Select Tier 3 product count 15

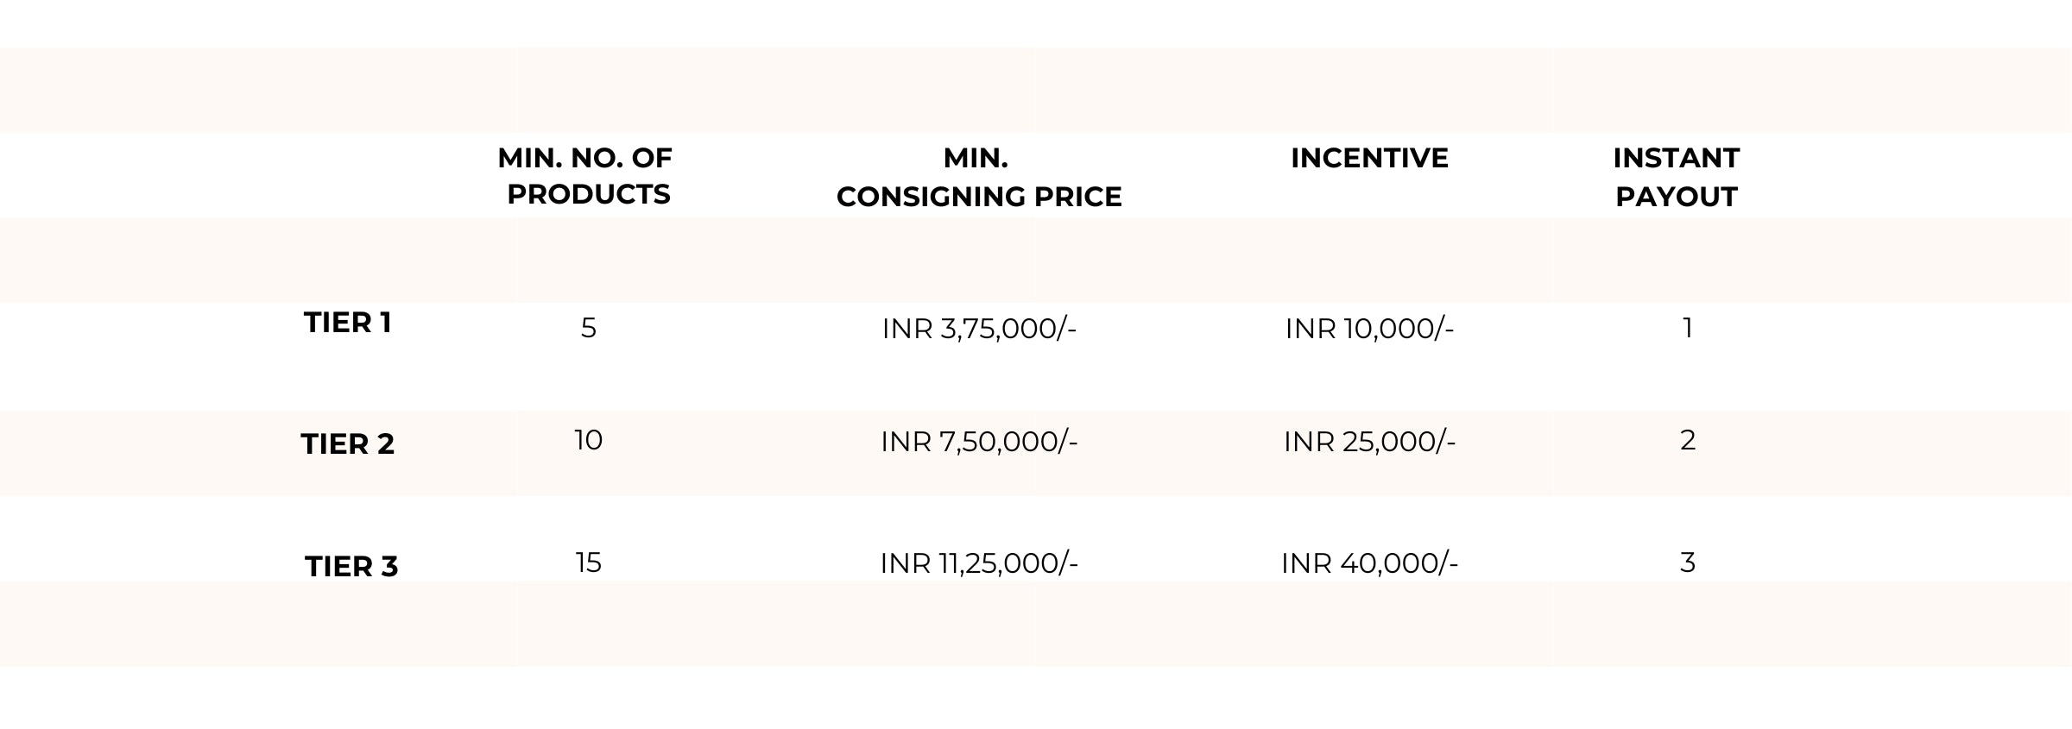[x=589, y=562]
